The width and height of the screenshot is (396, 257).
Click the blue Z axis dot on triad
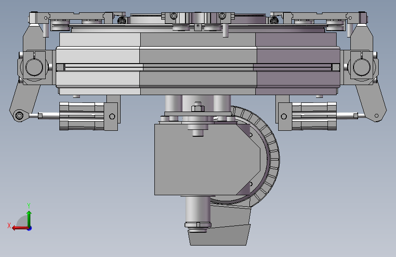30,228
